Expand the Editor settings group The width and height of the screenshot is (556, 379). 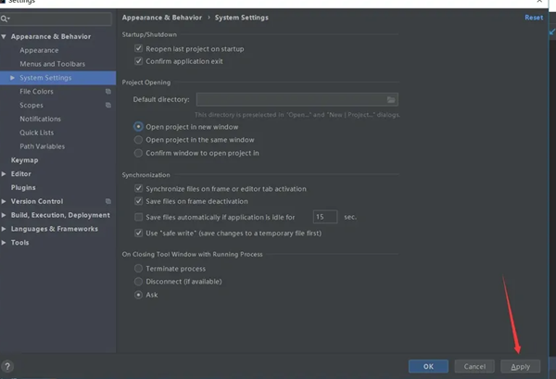(5, 173)
